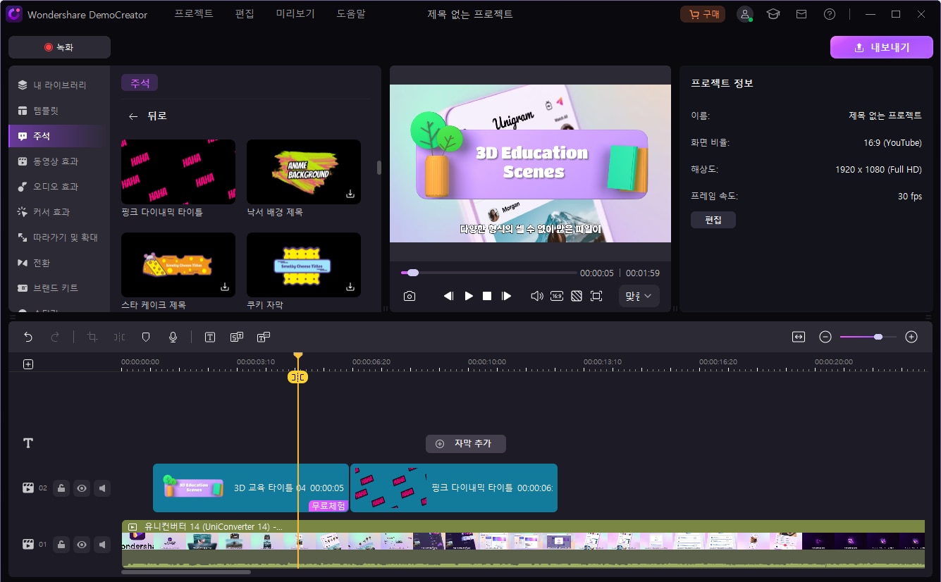The width and height of the screenshot is (941, 582).
Task: Click the 내보내기 export button
Action: [882, 47]
